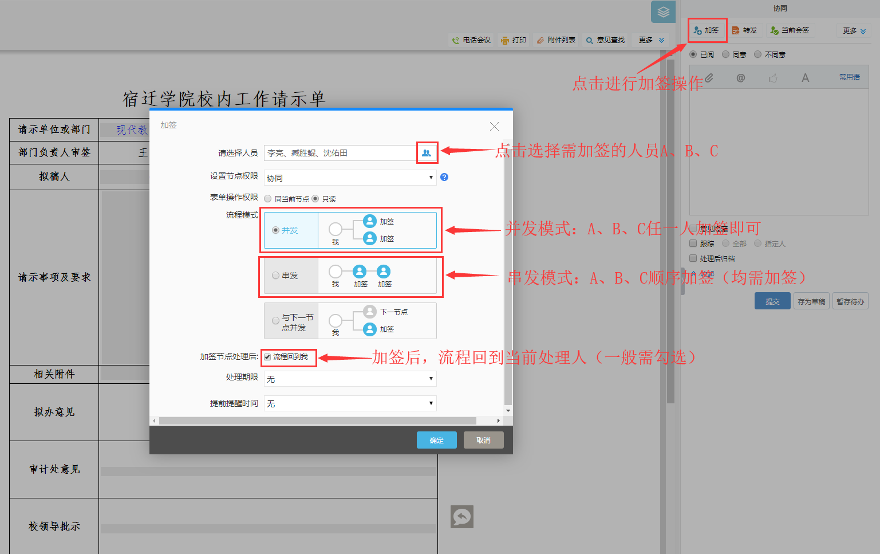Click the 确定 button in the dialog

pyautogui.click(x=436, y=440)
